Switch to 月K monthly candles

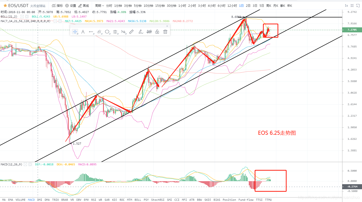(x=276, y=6)
